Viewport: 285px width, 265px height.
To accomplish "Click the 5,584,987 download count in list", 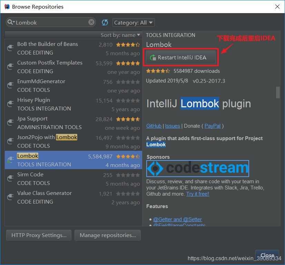I will pos(100,157).
